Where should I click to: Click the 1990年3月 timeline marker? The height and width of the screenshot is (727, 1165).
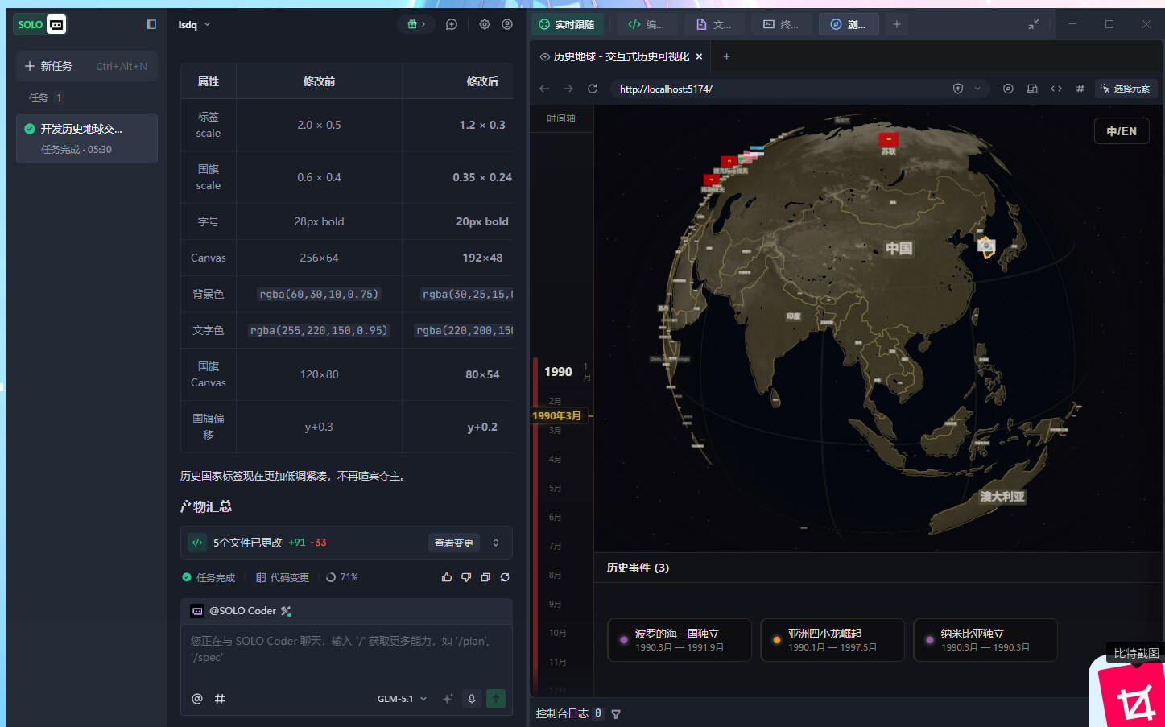coord(557,416)
